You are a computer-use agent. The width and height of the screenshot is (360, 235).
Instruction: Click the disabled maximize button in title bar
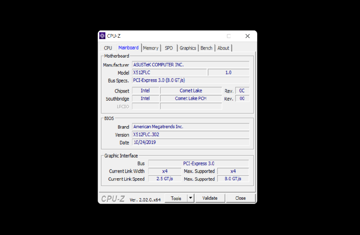click(229, 36)
